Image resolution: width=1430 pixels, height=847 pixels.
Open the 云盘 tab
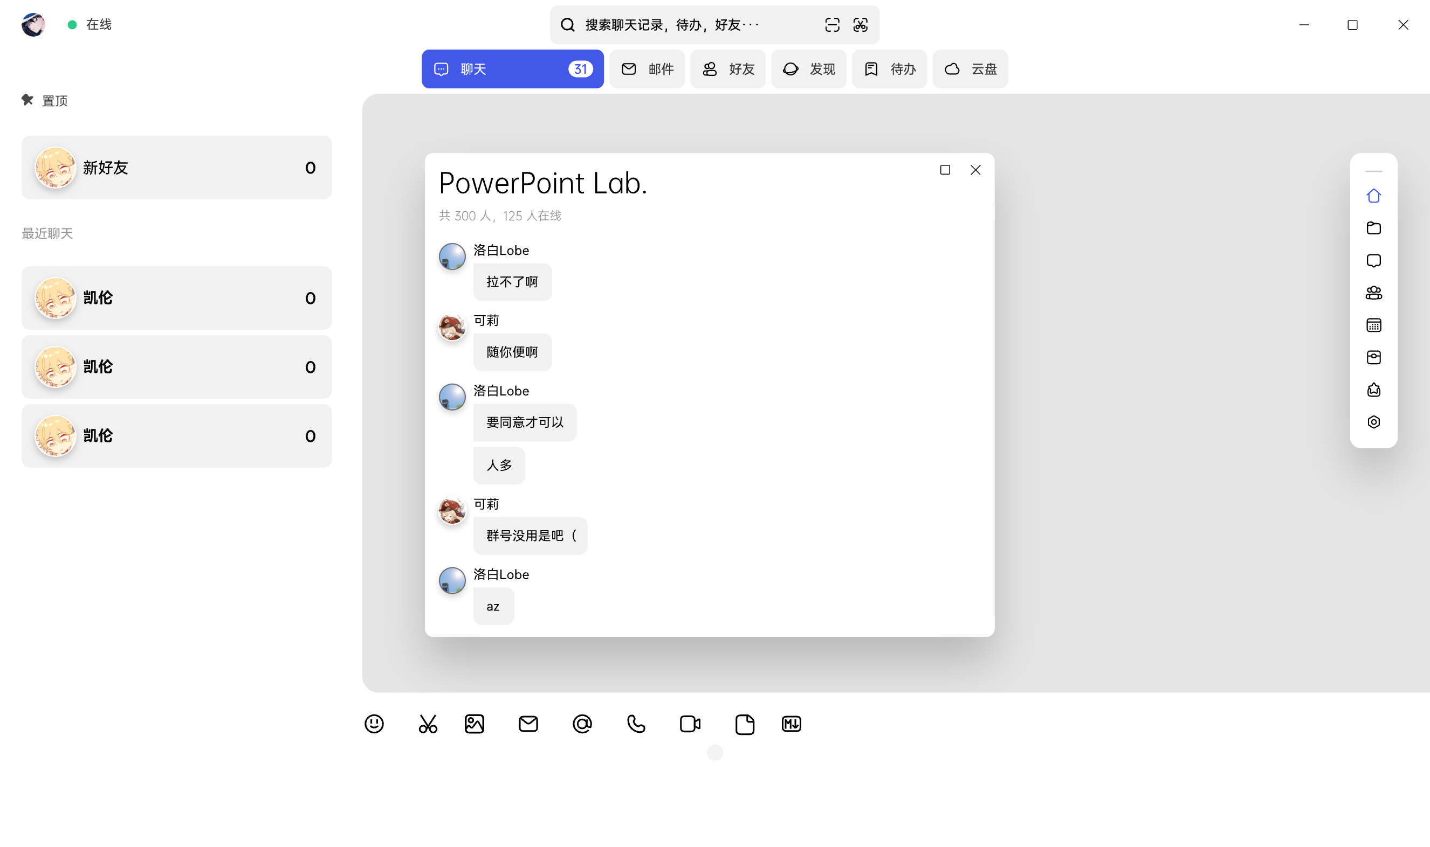click(970, 69)
